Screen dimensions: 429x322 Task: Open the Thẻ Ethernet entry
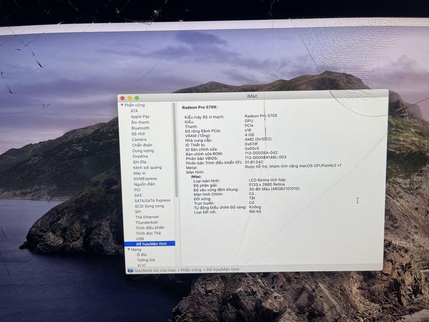tap(147, 217)
